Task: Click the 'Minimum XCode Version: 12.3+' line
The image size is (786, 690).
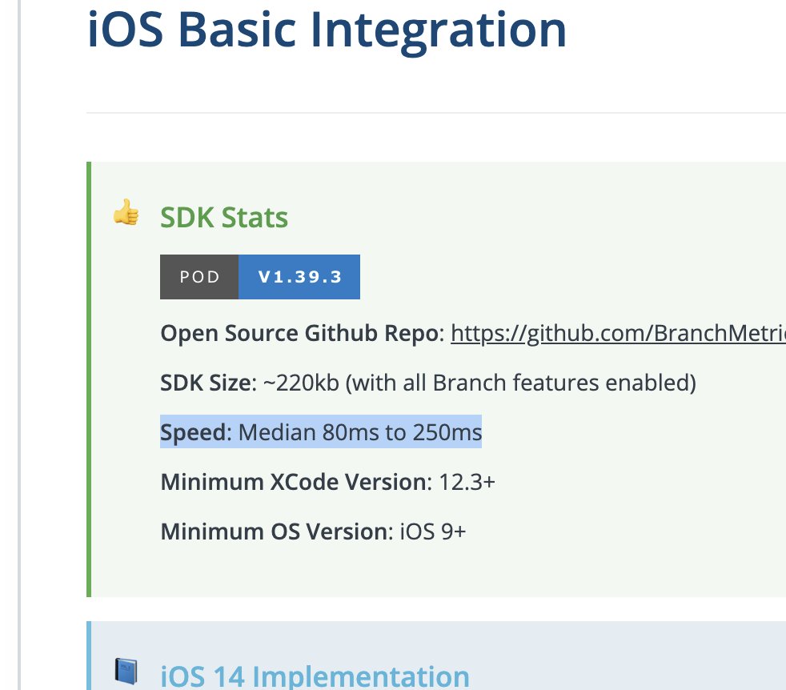Action: tap(328, 482)
